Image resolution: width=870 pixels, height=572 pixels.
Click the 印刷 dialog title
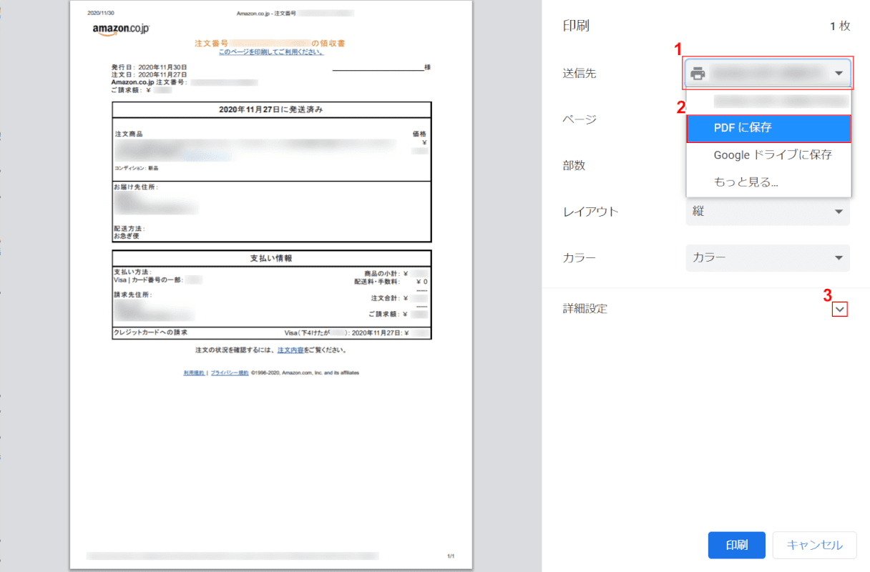point(576,26)
